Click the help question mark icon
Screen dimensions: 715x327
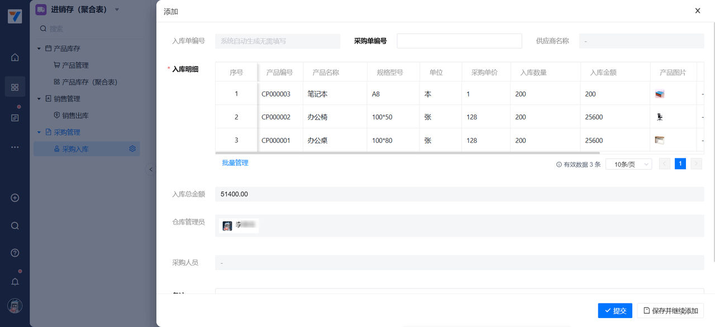pyautogui.click(x=15, y=253)
